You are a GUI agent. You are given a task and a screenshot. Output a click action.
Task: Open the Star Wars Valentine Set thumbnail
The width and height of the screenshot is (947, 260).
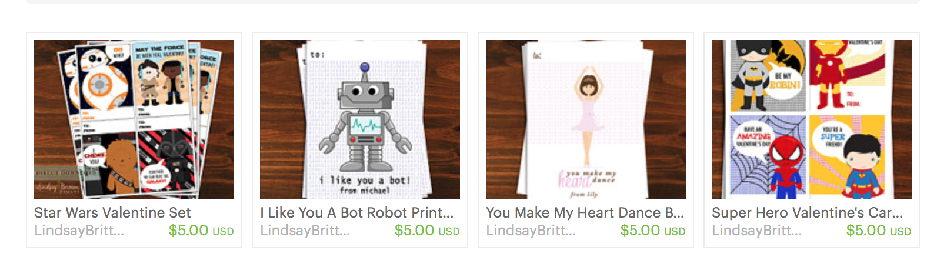(x=134, y=119)
